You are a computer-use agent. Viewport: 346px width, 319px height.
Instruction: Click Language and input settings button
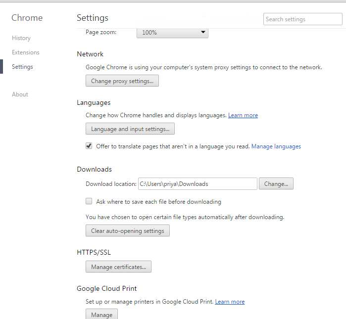[x=130, y=129]
